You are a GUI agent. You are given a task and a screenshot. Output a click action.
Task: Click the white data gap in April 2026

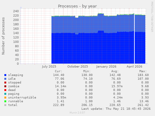point(134,38)
